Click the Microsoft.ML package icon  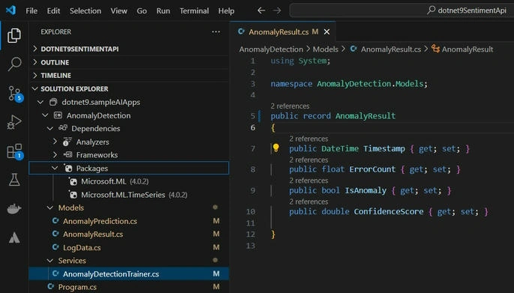point(74,181)
